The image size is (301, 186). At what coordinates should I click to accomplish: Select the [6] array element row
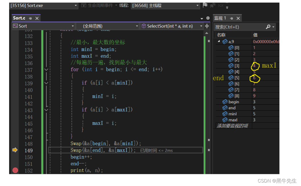pos(247,84)
